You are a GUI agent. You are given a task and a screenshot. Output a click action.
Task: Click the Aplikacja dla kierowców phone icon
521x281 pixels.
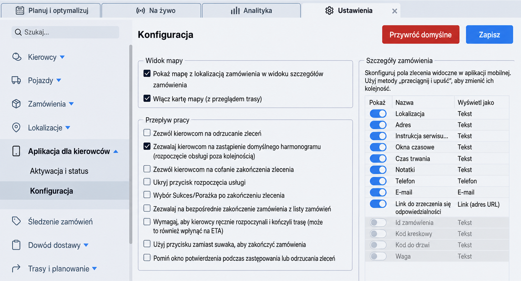tap(16, 151)
